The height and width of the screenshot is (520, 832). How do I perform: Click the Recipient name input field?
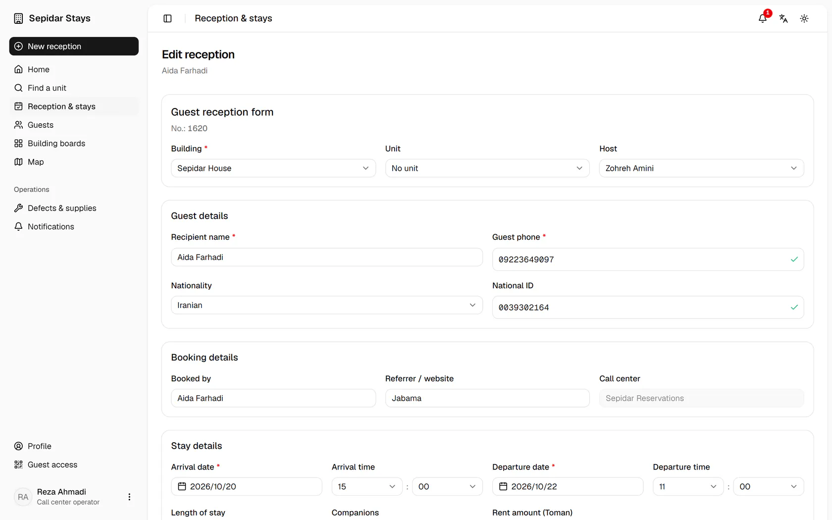(327, 257)
